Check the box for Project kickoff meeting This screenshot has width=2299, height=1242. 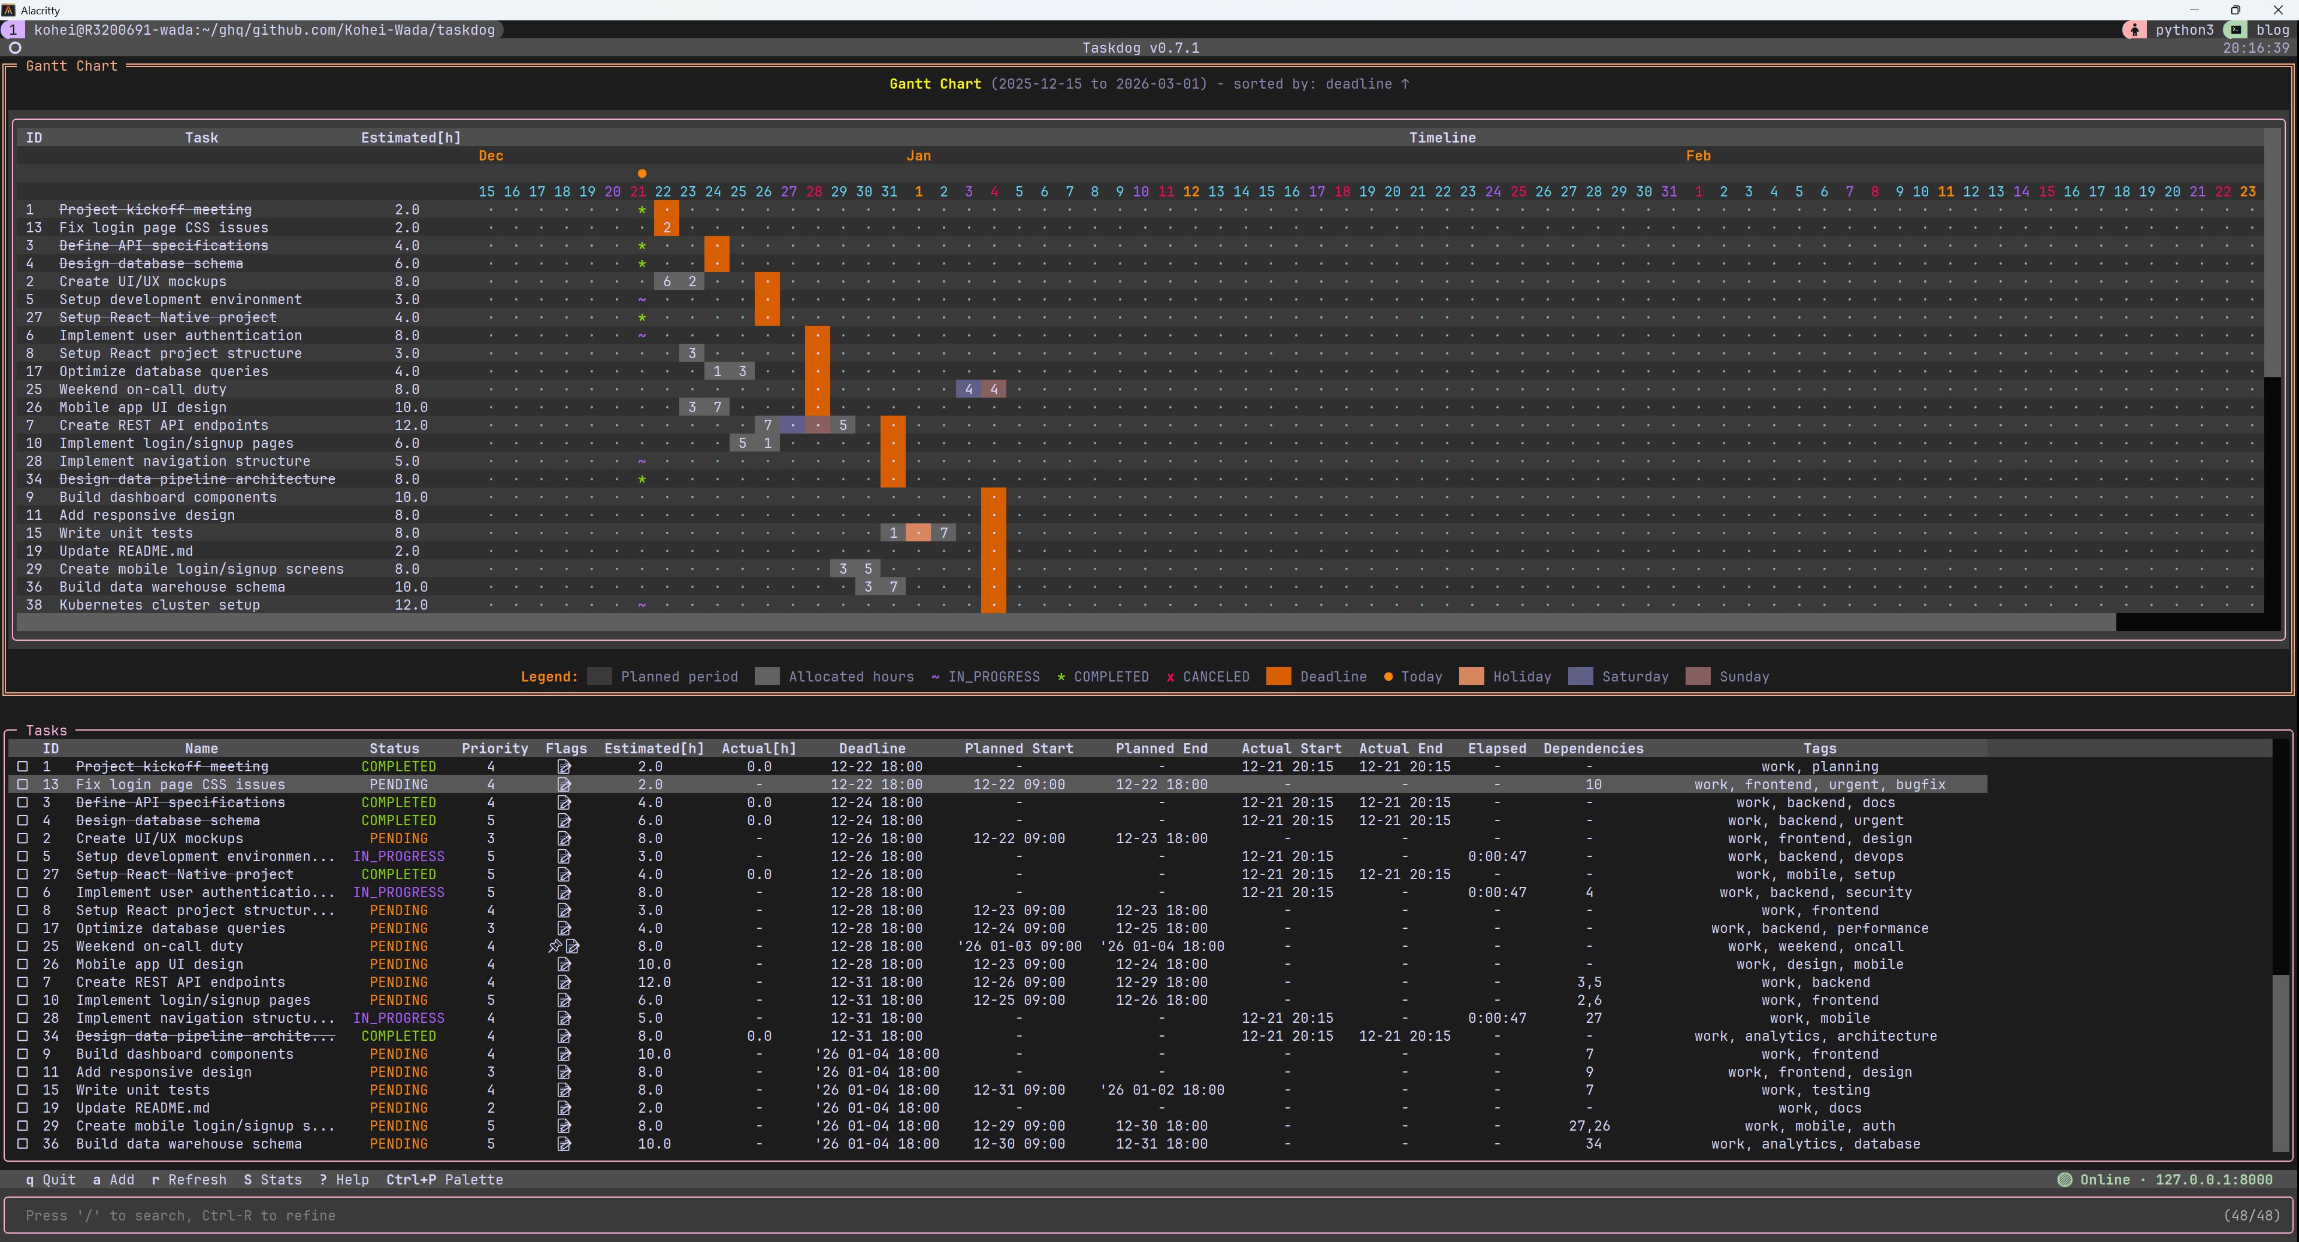point(23,767)
